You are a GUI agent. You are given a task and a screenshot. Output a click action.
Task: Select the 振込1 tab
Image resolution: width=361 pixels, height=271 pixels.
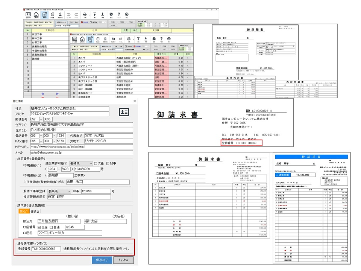point(24,211)
